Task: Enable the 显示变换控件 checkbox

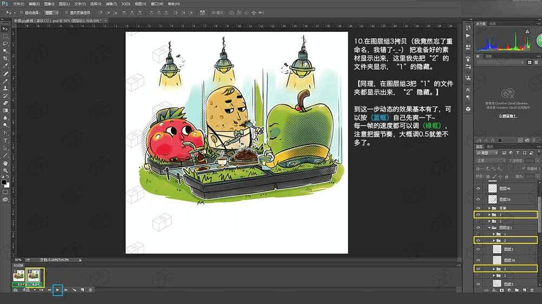Action: [66, 13]
